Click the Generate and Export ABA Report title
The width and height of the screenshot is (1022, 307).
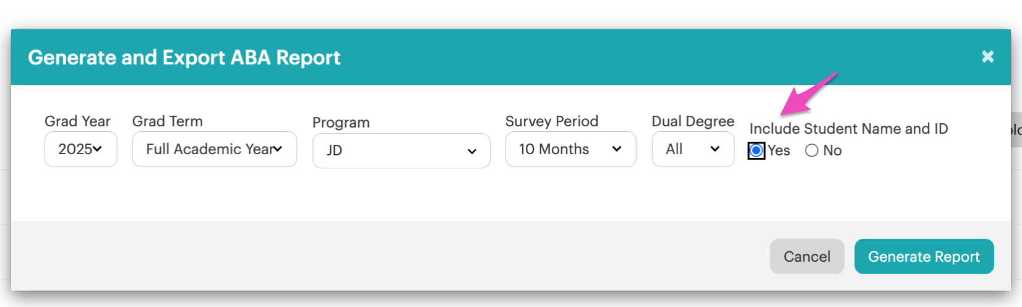pos(184,58)
